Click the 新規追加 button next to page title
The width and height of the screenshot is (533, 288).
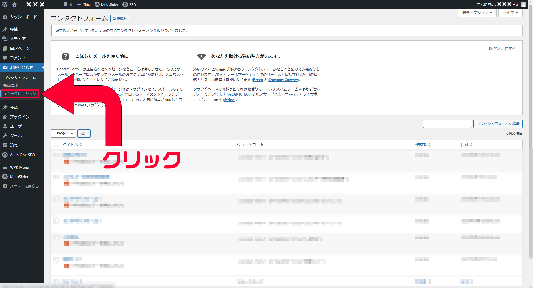[120, 19]
